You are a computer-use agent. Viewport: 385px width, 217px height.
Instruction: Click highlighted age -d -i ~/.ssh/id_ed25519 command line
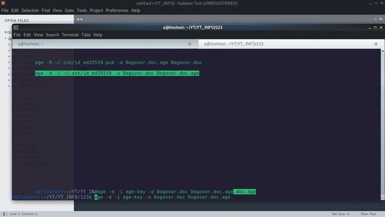click(x=117, y=74)
